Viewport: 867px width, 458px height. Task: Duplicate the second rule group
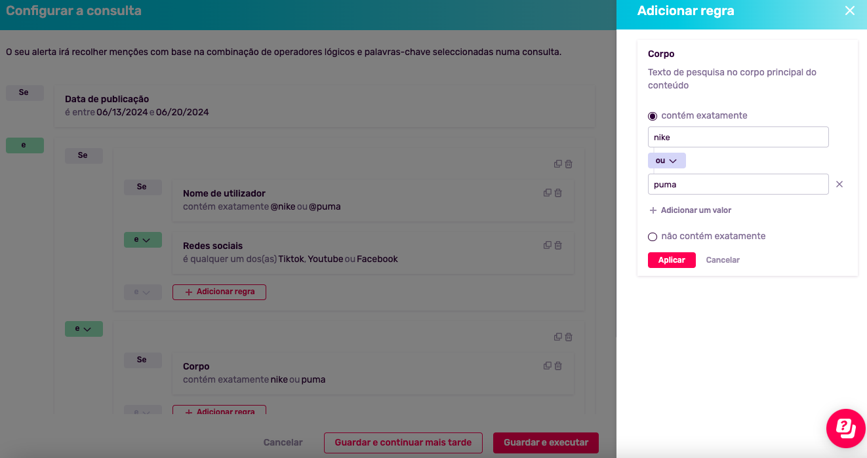tap(557, 337)
